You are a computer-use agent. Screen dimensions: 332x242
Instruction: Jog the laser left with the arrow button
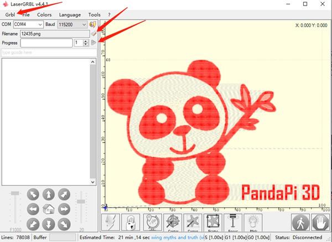coord(33,209)
